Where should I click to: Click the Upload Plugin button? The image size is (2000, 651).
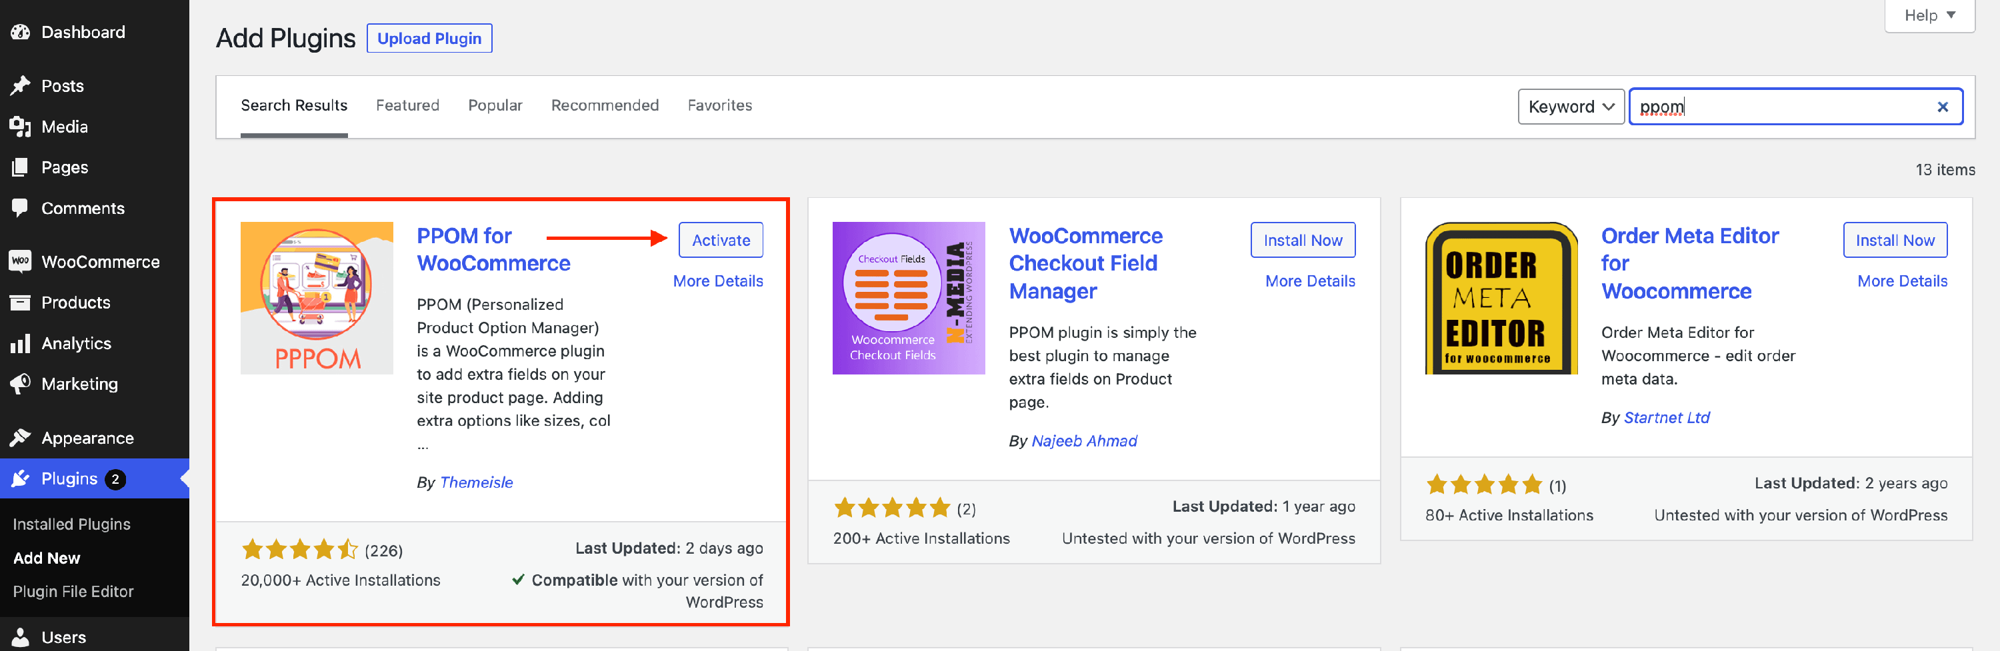click(429, 39)
